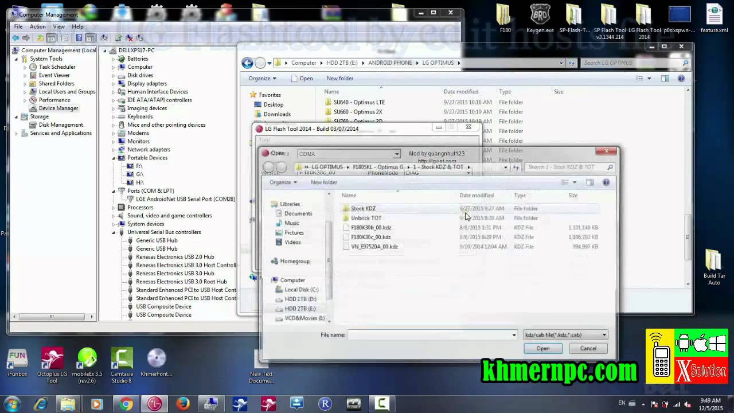The image size is (734, 413).
Task: Select Renesas Electronics USB 3.0 Hub
Action: tap(175, 274)
